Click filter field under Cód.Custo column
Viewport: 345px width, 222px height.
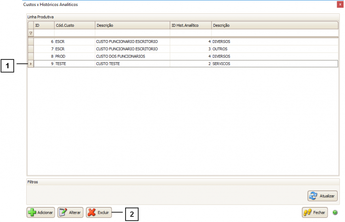(74, 33)
